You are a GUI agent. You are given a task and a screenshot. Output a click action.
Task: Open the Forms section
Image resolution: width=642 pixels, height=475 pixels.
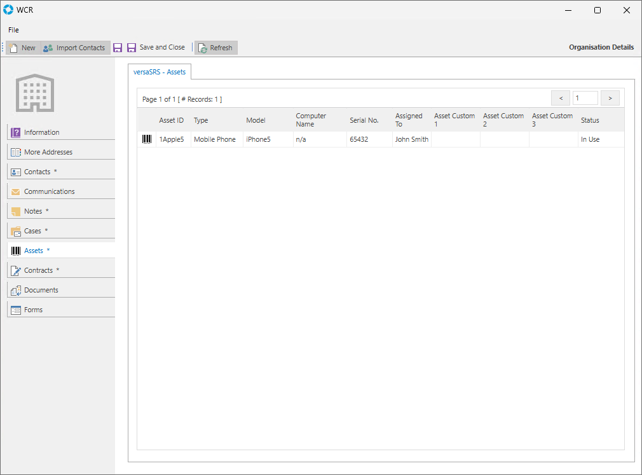[x=34, y=310]
